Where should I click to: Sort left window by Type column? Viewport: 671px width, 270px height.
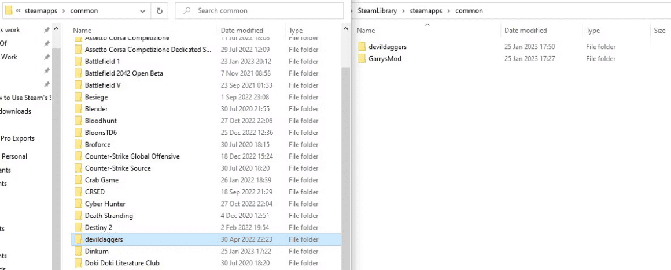tap(296, 30)
